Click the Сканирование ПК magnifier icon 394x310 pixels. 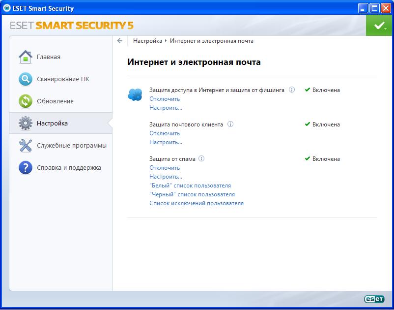(26, 79)
